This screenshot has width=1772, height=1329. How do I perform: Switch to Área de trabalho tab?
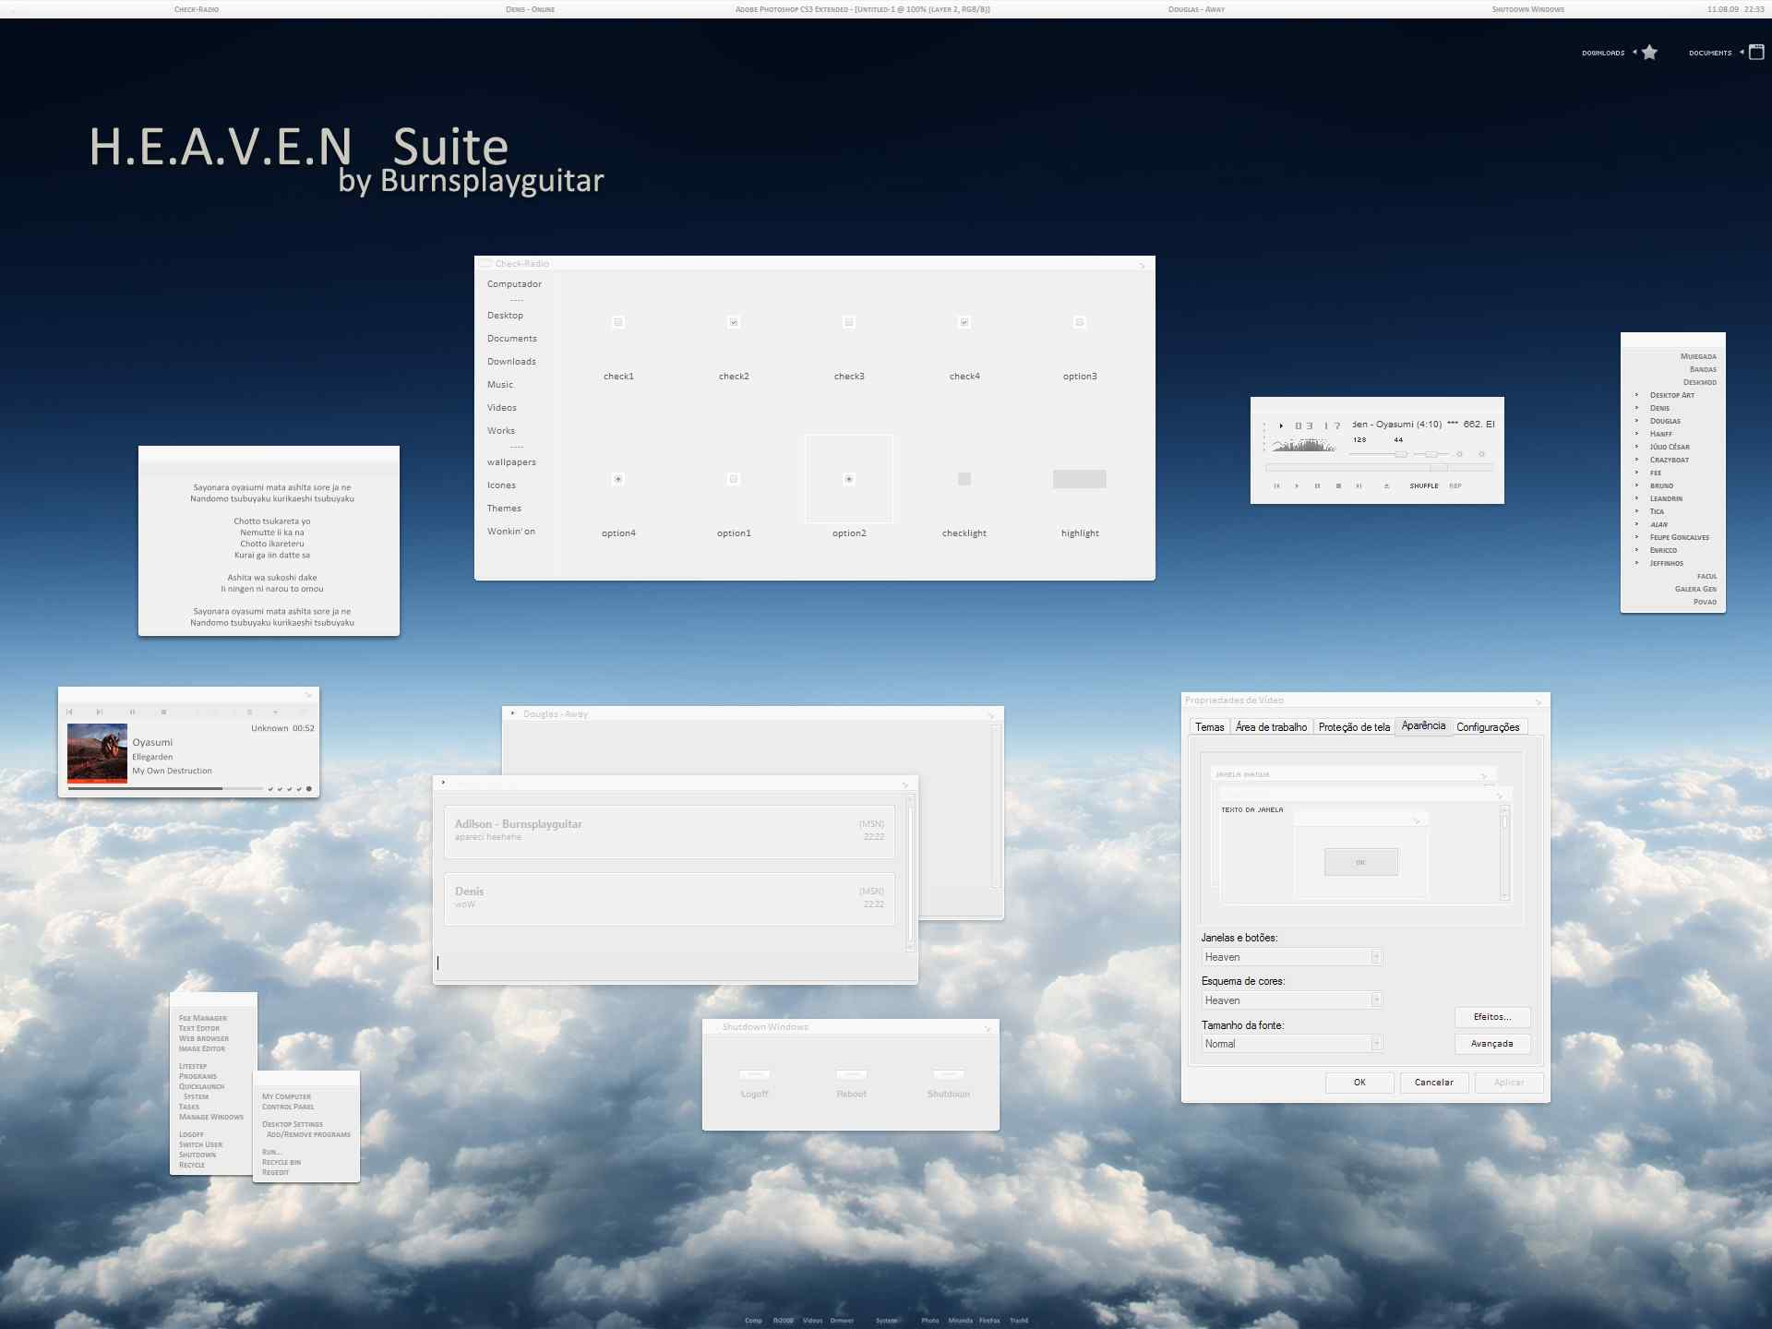pos(1271,727)
